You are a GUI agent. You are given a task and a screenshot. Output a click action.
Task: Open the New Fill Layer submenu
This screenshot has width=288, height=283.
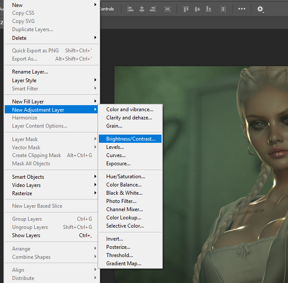[52, 101]
